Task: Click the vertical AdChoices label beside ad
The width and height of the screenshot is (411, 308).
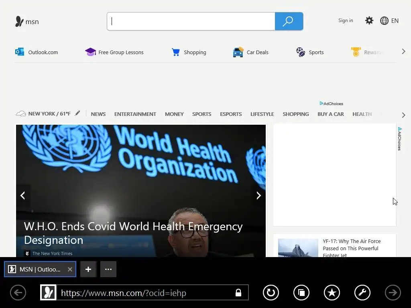Action: (399, 139)
